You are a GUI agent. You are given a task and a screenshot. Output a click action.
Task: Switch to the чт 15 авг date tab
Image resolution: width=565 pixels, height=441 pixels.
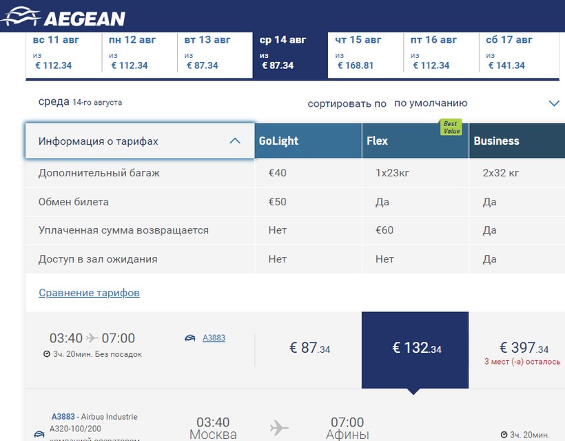click(x=365, y=52)
